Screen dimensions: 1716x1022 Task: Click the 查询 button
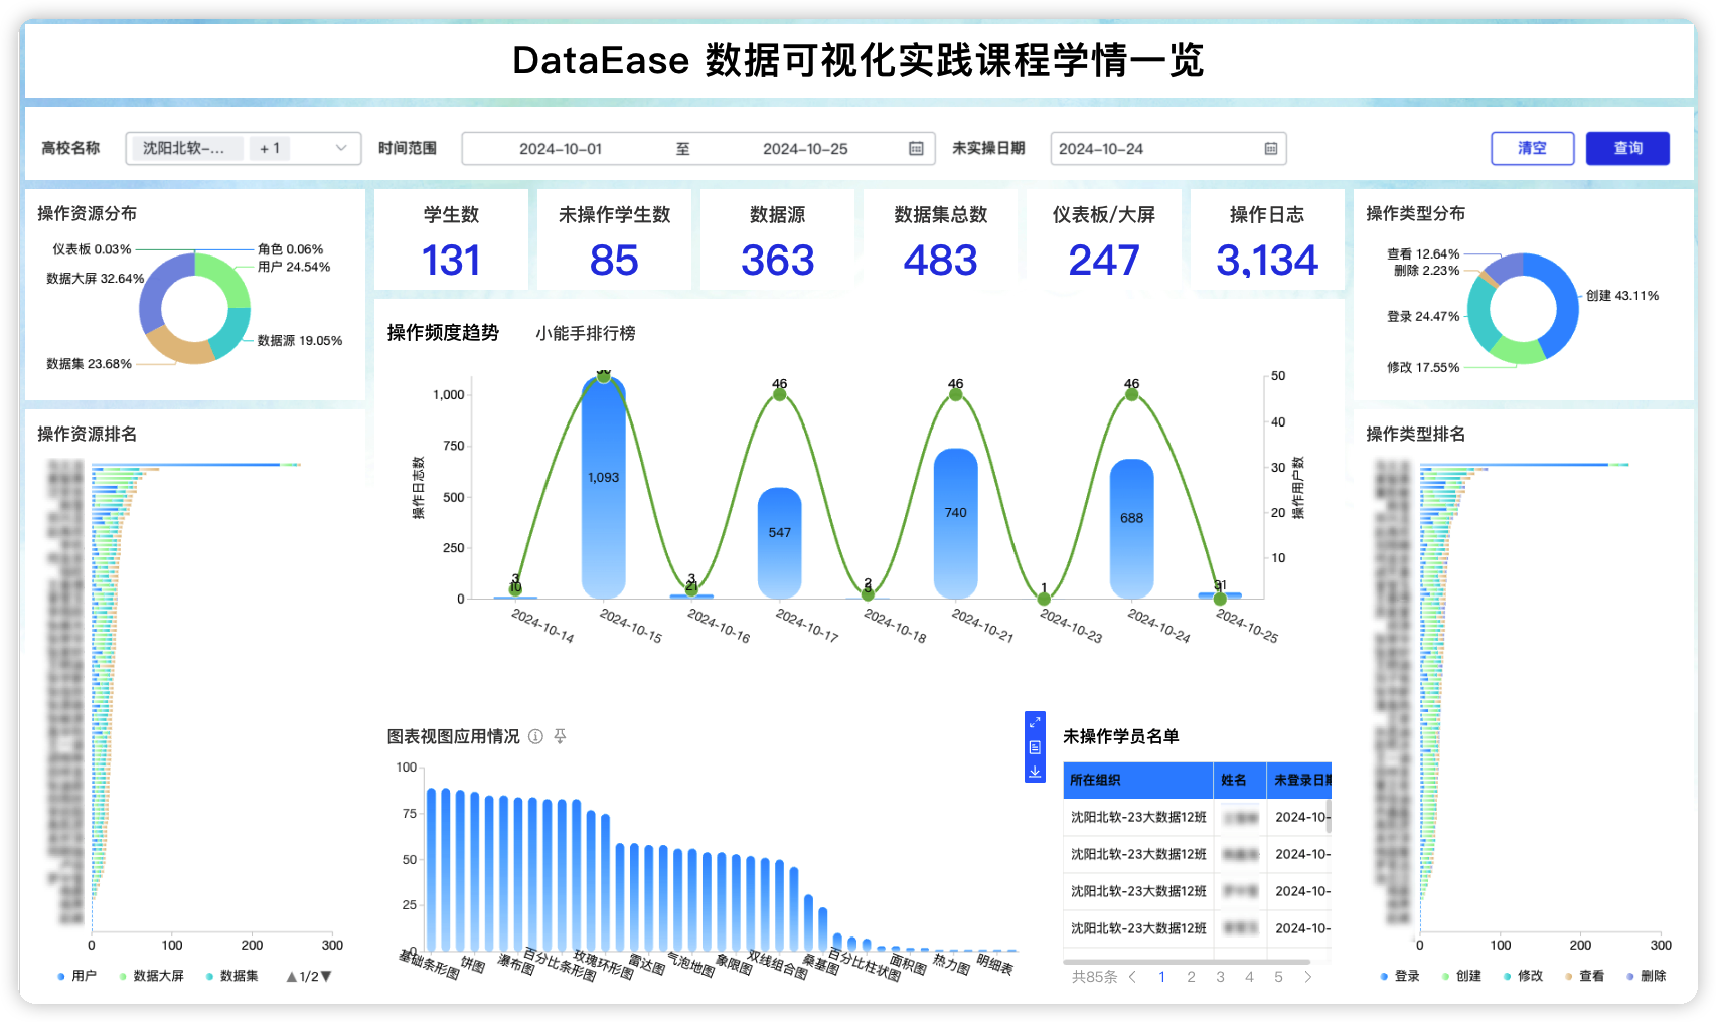pos(1628,148)
